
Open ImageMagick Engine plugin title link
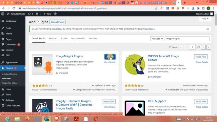(69, 56)
